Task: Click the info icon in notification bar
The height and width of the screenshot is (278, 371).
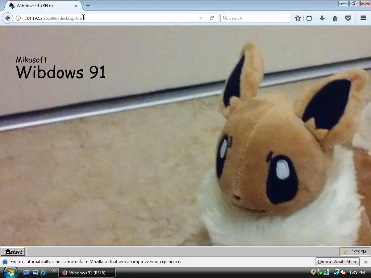Action: click(x=5, y=262)
